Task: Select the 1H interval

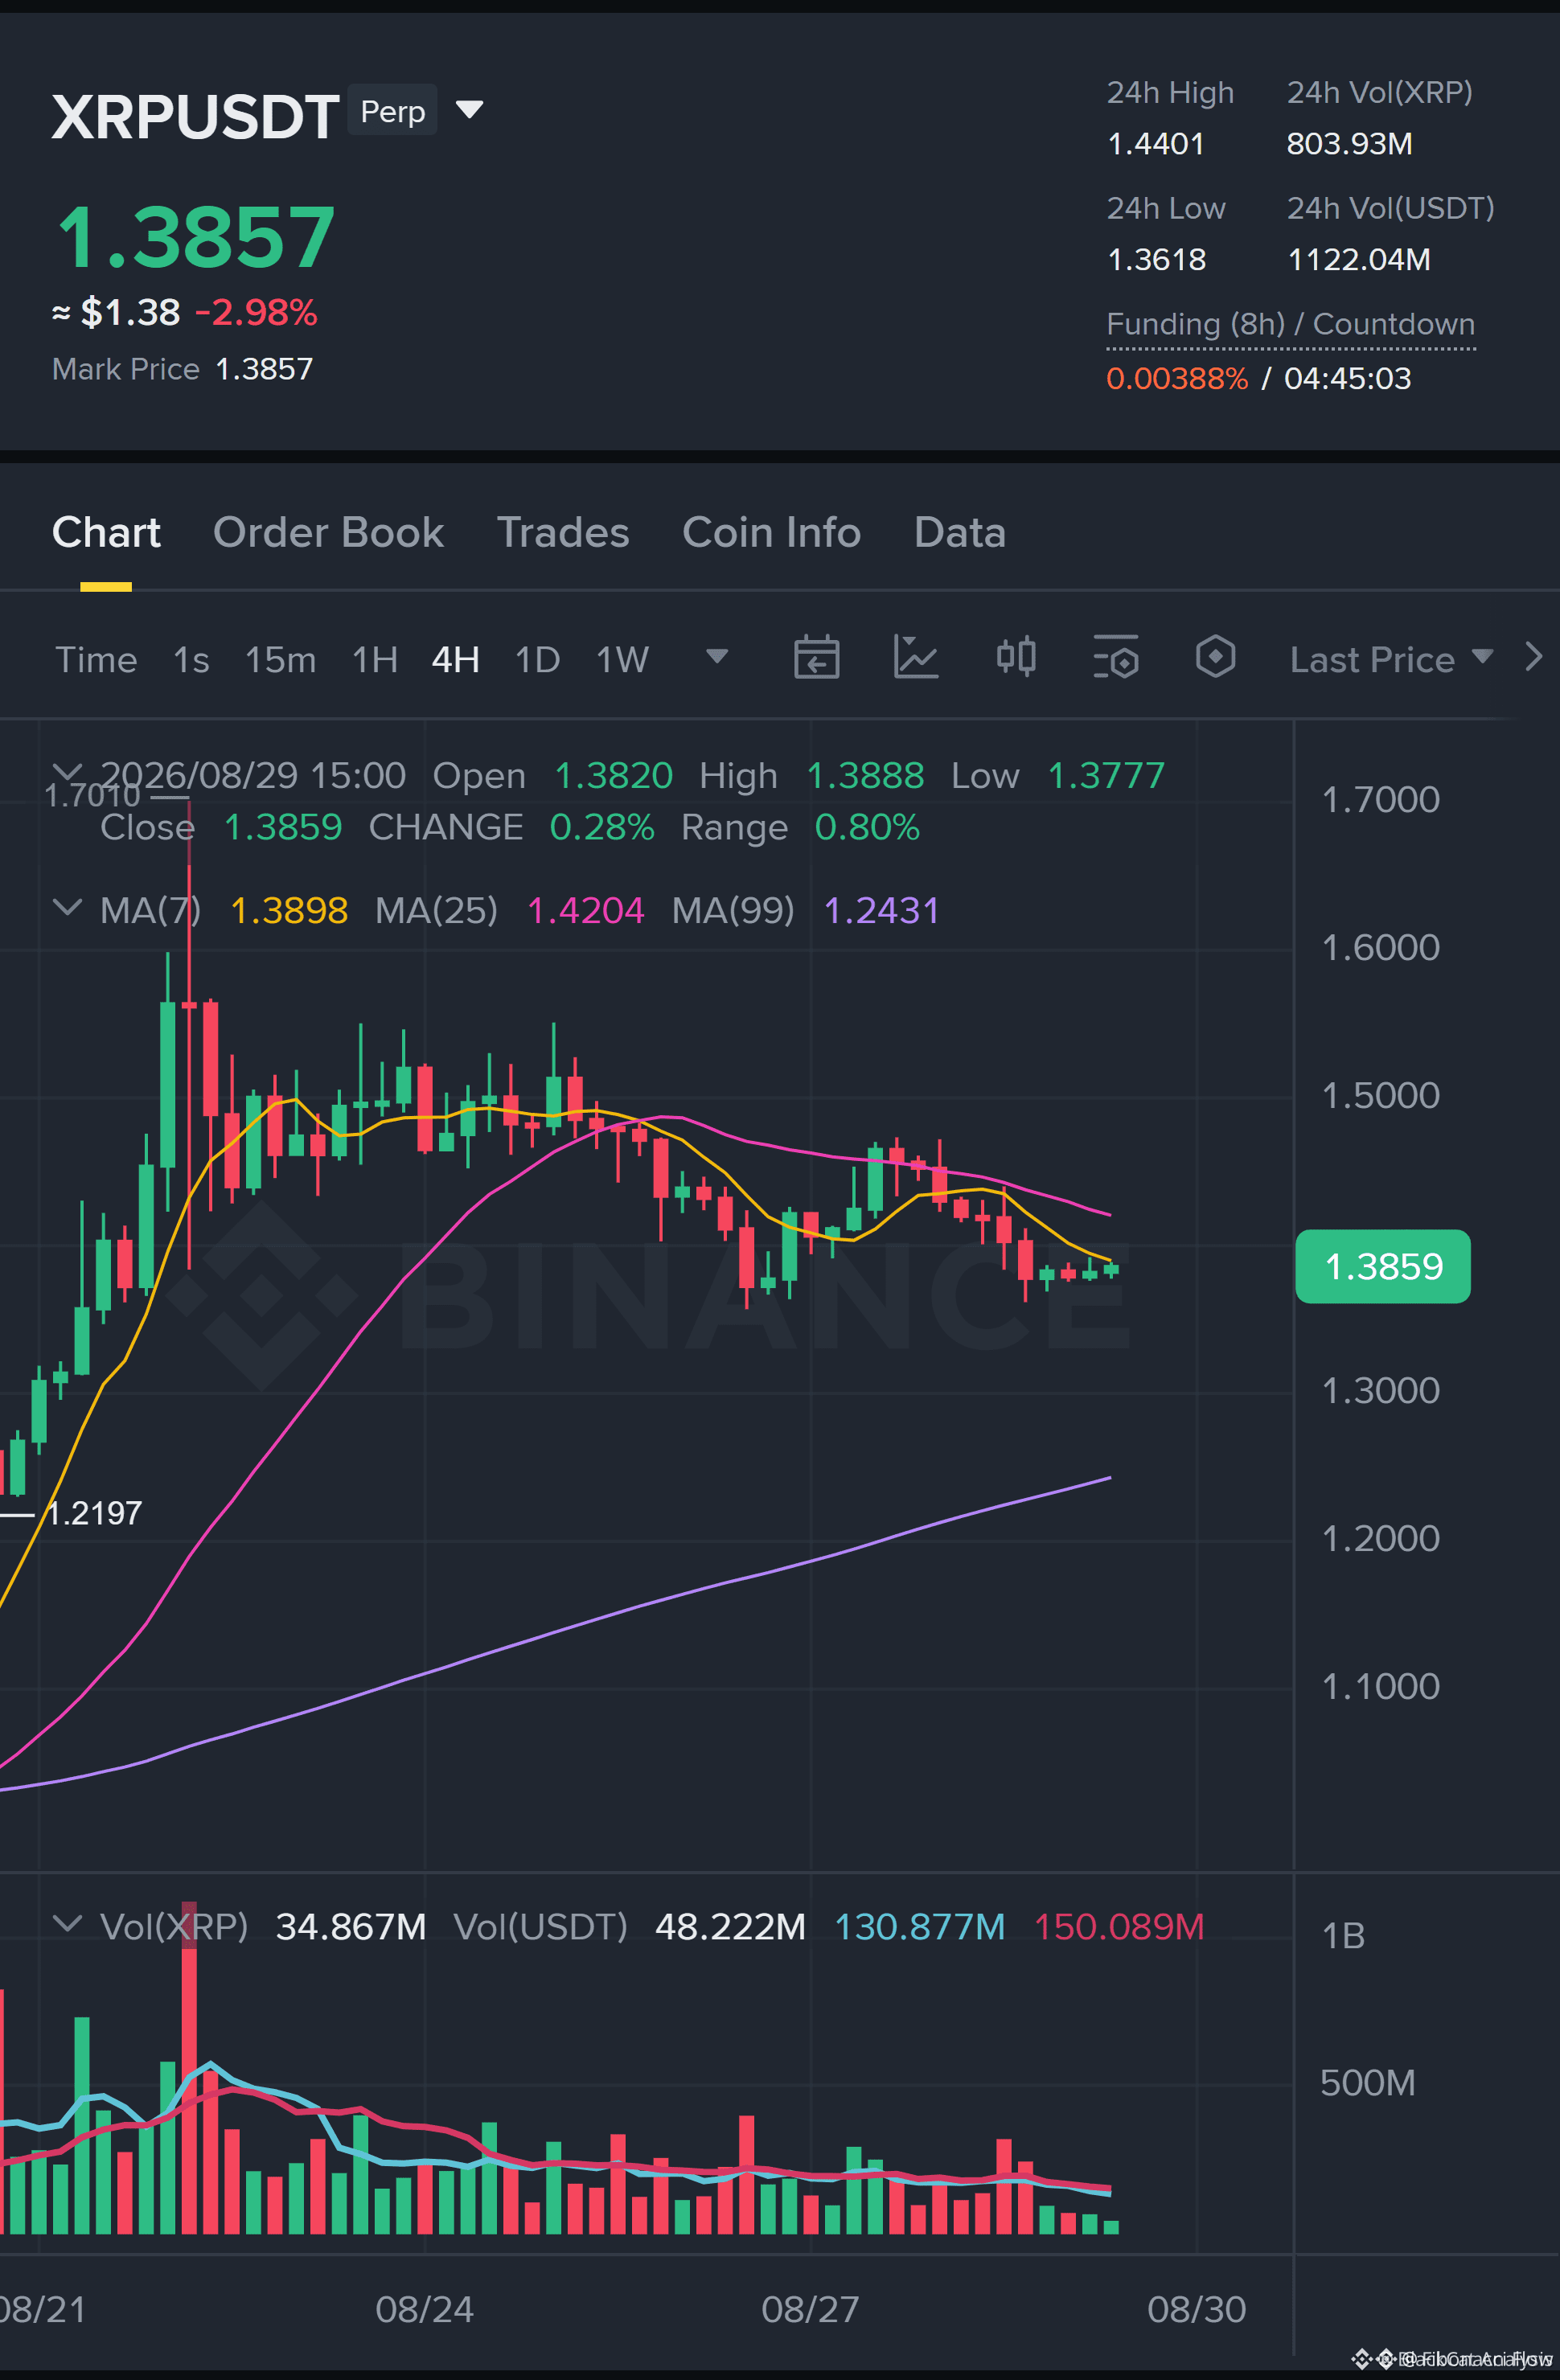Action: point(375,659)
